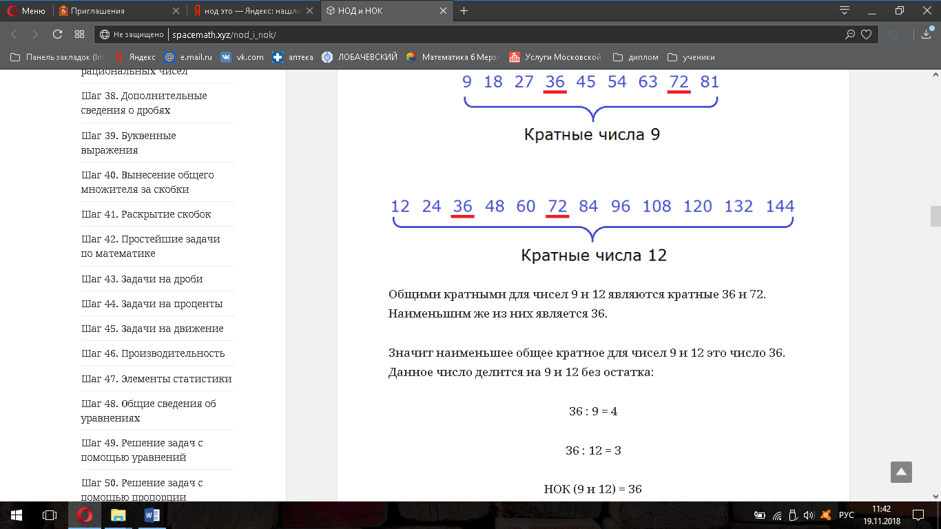Screen dimensions: 941x529
Task: Open the ученики bookmarks folder
Action: tap(691, 57)
